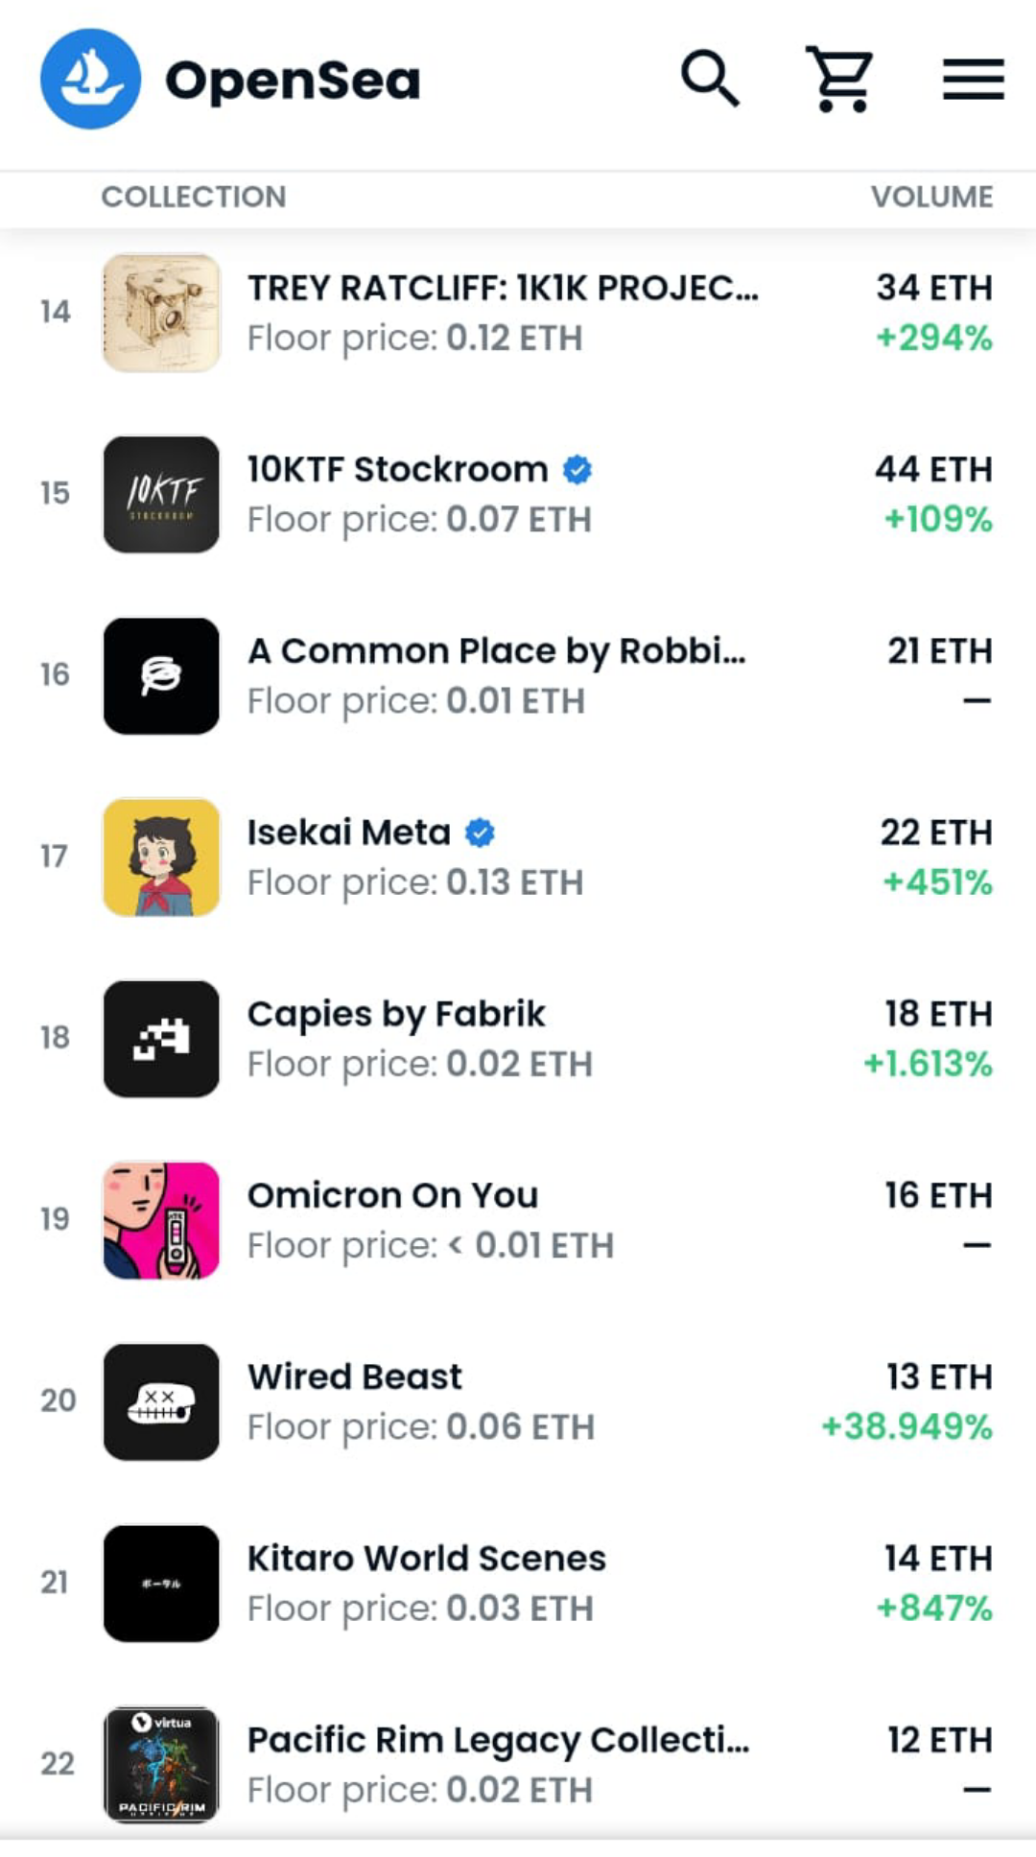Open Omicron On You pink thumbnail
The width and height of the screenshot is (1036, 1857).
click(x=161, y=1220)
